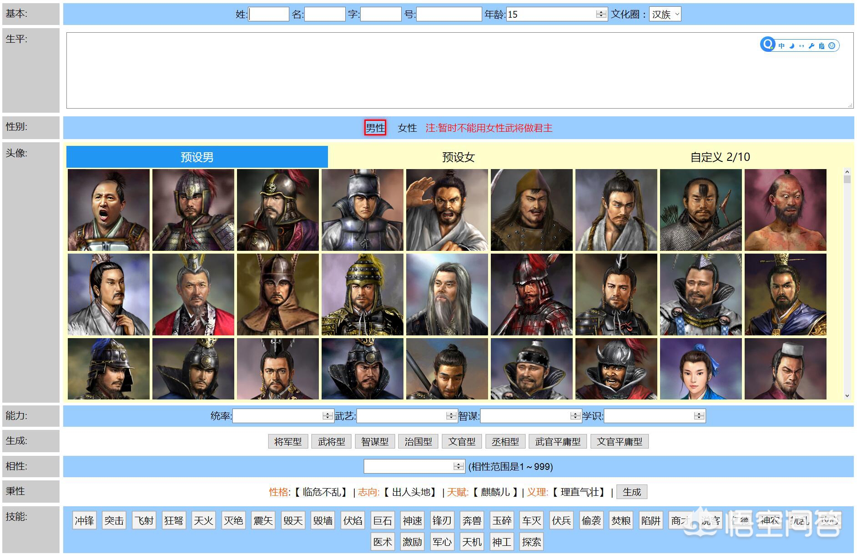Generate stats with 智谋型 button
This screenshot has width=857, height=554.
pyautogui.click(x=375, y=441)
